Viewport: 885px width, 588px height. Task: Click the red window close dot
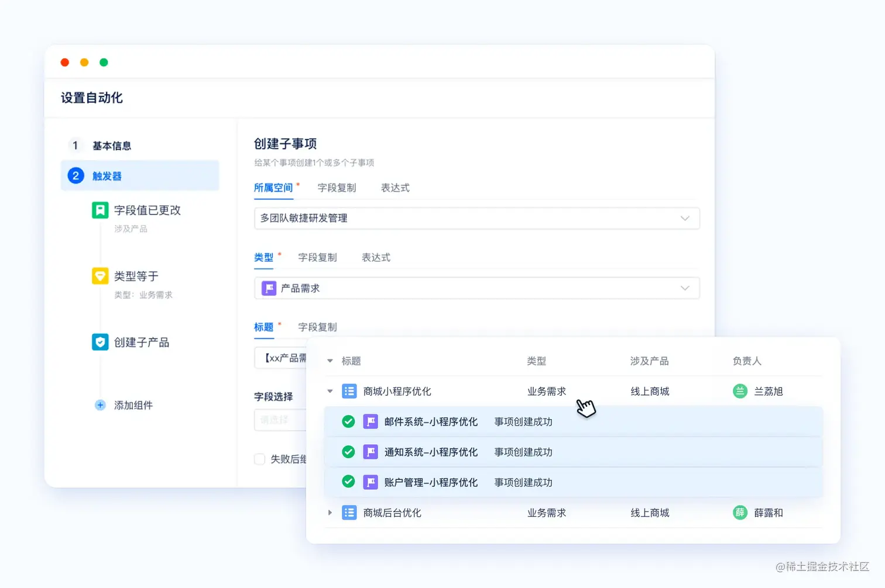(x=65, y=62)
